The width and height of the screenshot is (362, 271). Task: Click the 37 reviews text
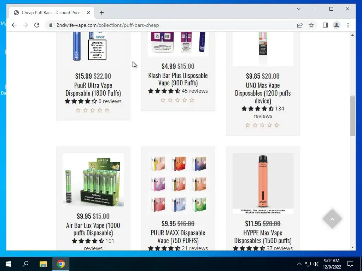coord(280,248)
